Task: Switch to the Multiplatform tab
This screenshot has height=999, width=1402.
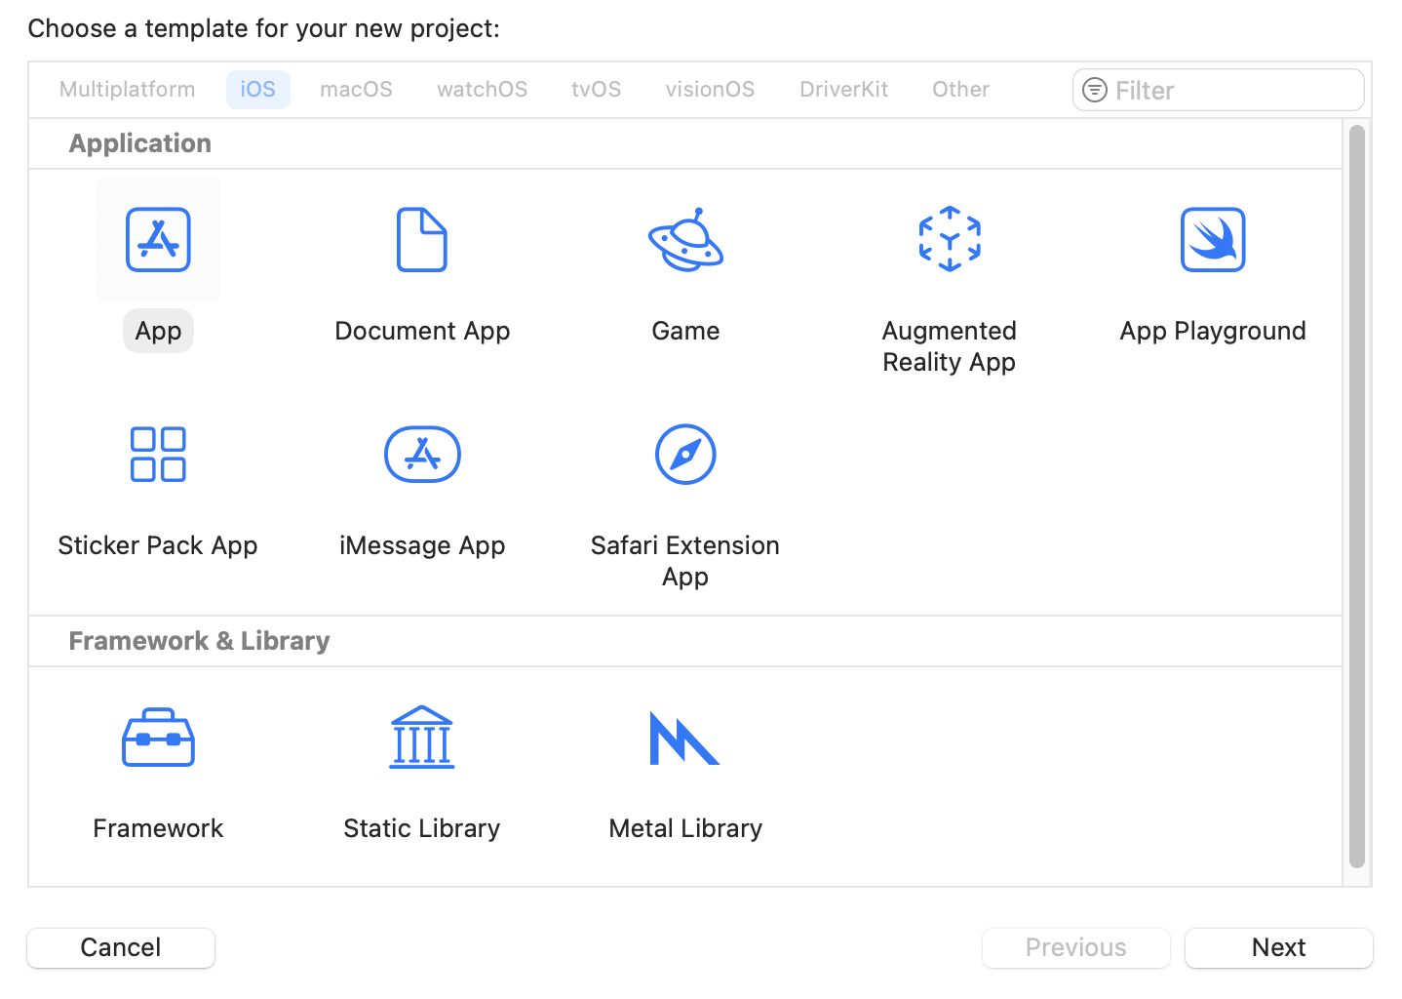Action: pyautogui.click(x=128, y=90)
